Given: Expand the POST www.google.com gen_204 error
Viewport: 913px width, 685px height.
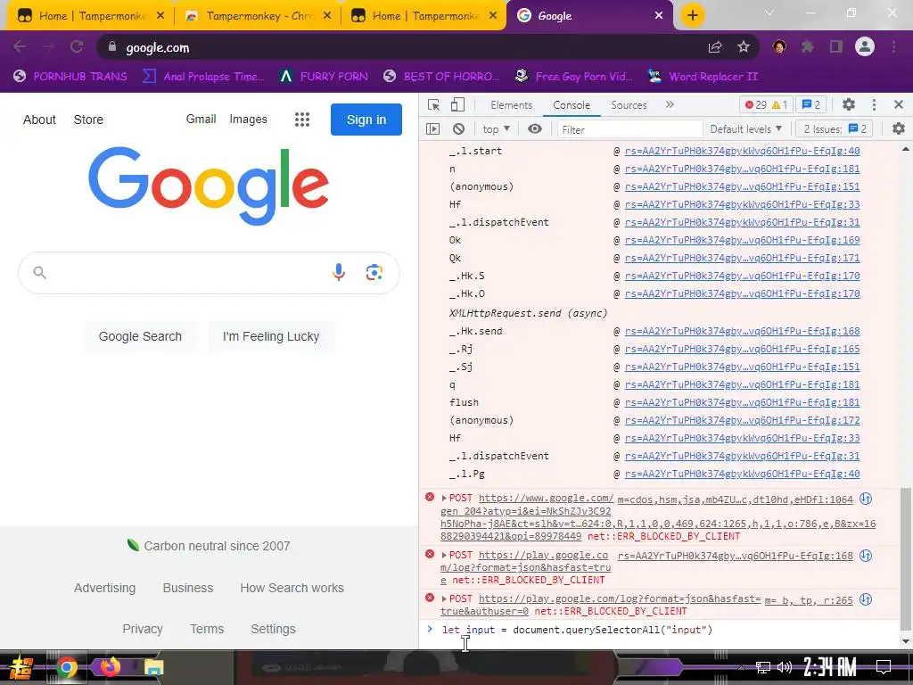Looking at the screenshot, I should pos(444,498).
